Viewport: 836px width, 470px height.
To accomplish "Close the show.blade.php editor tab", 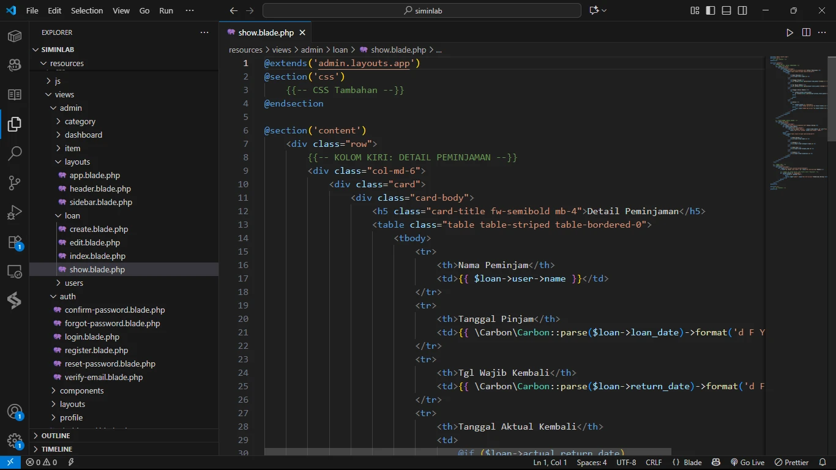I will pos(302,32).
